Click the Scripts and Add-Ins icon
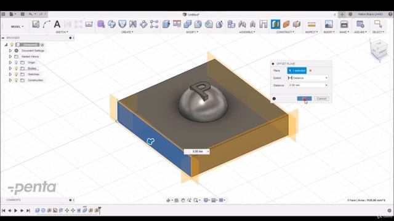 click(x=360, y=24)
